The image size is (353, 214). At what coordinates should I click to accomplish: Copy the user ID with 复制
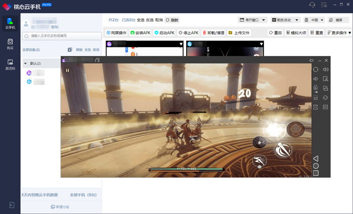55,27
